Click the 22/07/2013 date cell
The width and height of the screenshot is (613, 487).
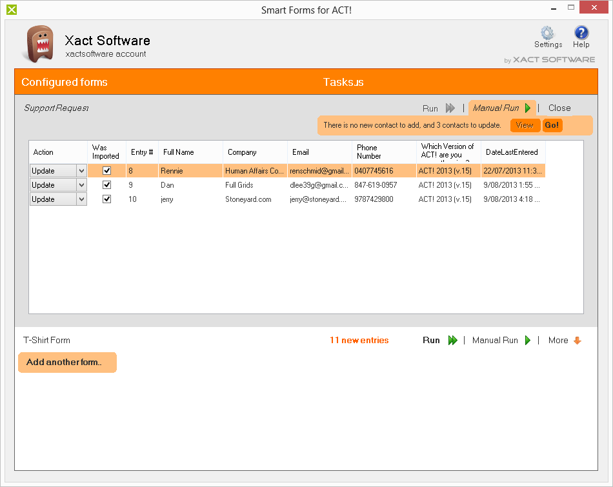(x=514, y=171)
